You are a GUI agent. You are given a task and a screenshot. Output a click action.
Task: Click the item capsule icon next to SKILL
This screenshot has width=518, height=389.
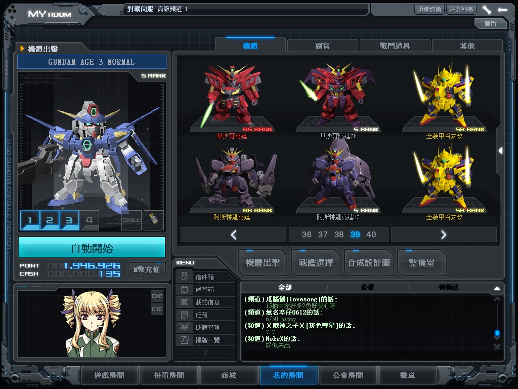(154, 220)
